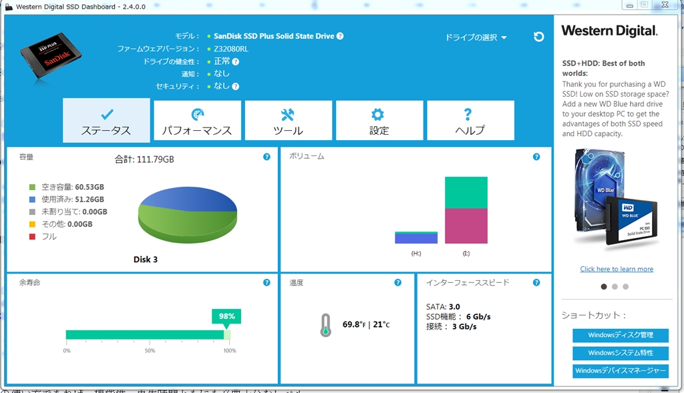Click help icon beside ドライブの健全性 status
The image size is (684, 393).
[x=236, y=61]
